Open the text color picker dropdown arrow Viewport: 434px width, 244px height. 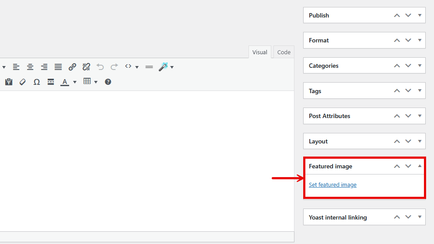(x=75, y=82)
